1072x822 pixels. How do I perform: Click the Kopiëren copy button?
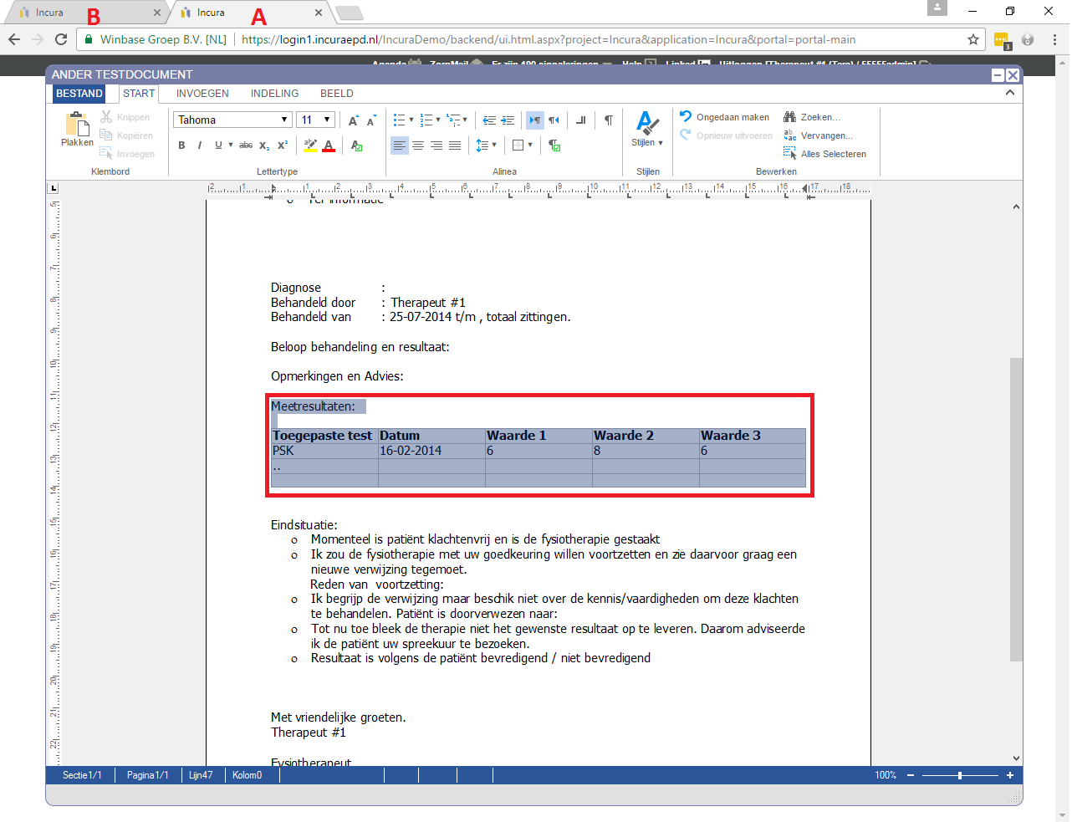(126, 135)
